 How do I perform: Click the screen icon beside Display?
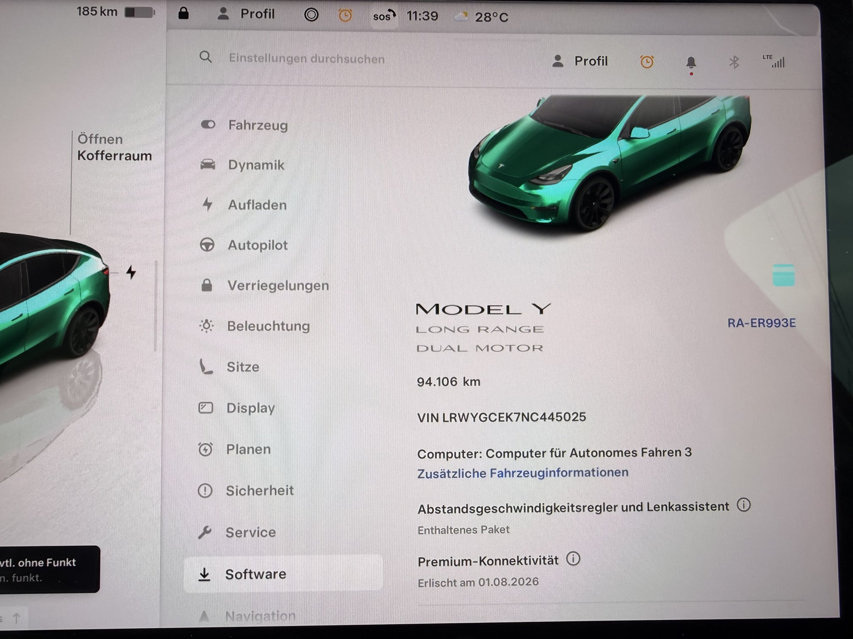point(205,408)
